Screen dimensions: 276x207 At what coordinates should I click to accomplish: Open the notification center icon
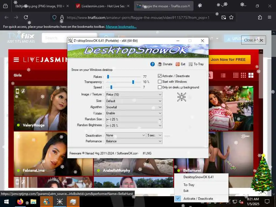pos(267,202)
